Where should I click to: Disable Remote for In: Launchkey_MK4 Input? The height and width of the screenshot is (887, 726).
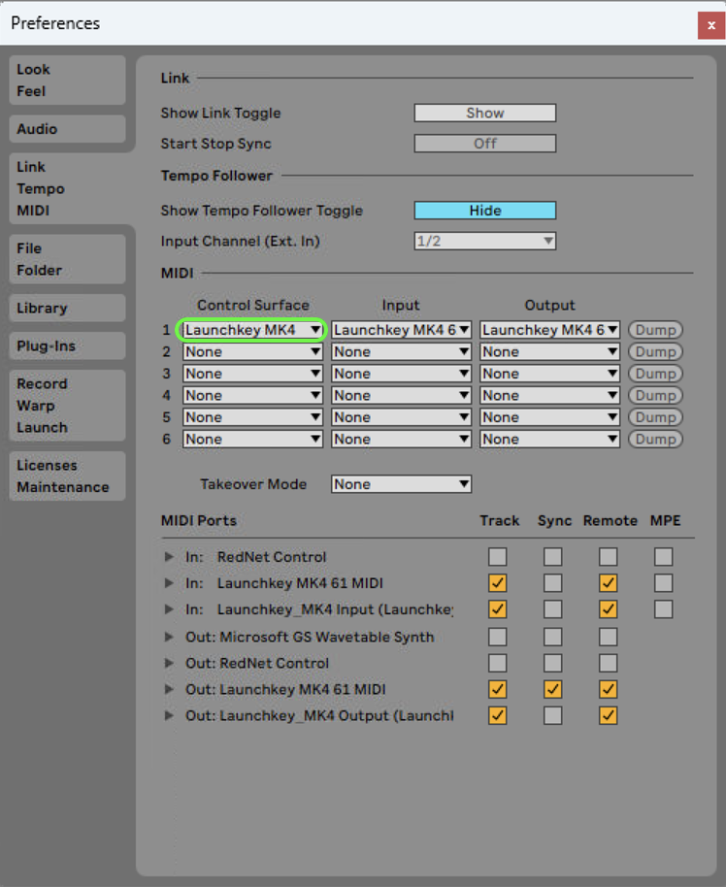[609, 609]
